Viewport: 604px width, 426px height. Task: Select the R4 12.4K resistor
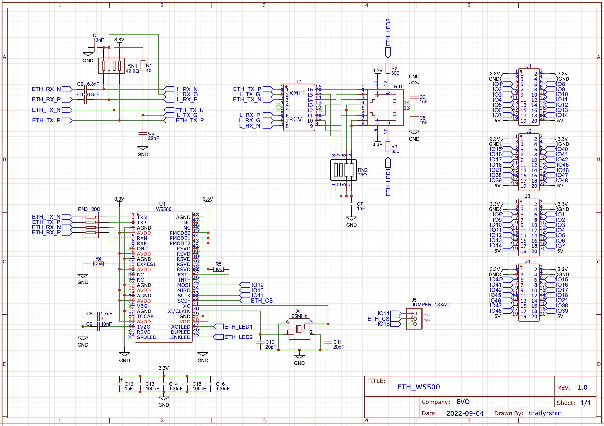(x=98, y=264)
